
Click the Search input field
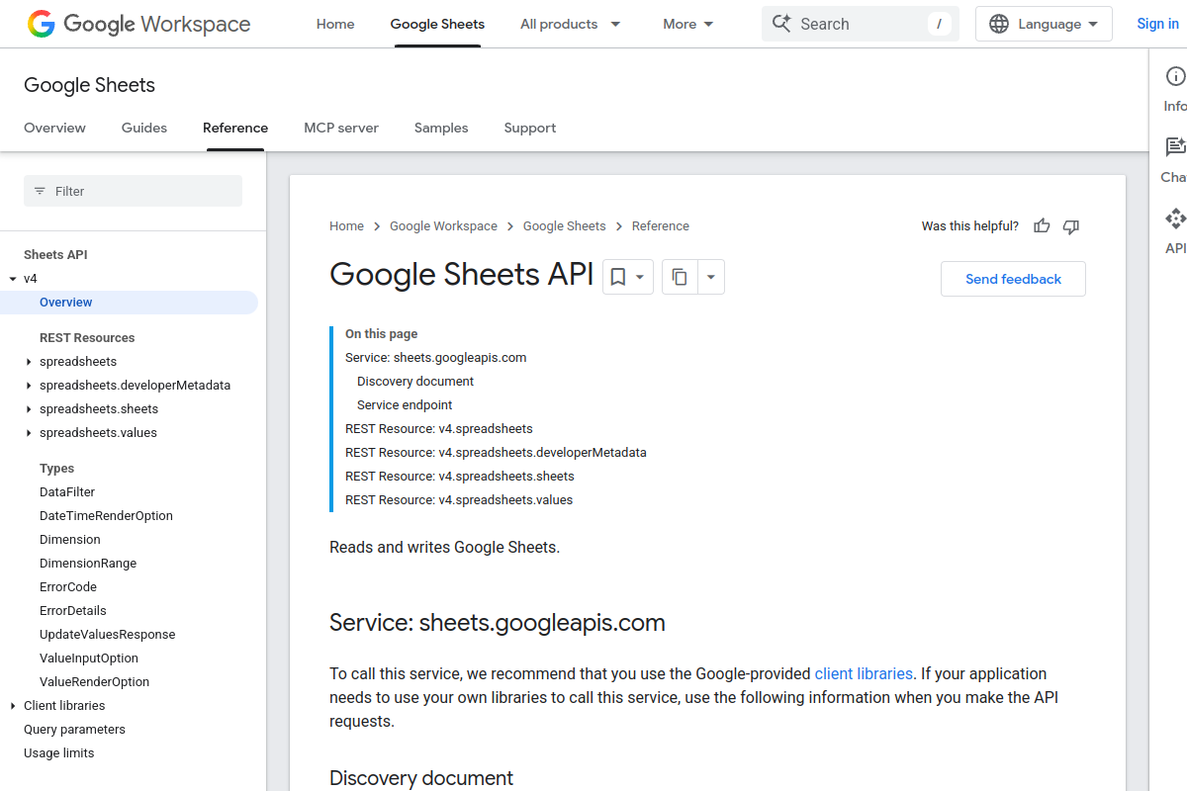[x=861, y=24]
